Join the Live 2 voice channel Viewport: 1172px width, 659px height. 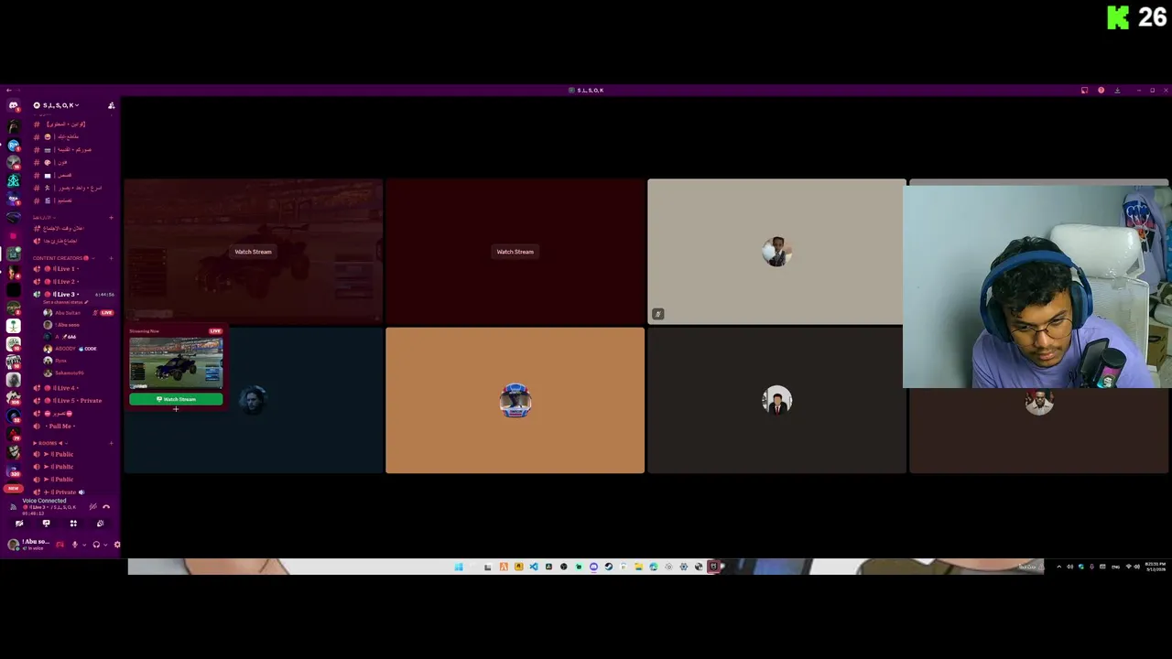point(72,282)
